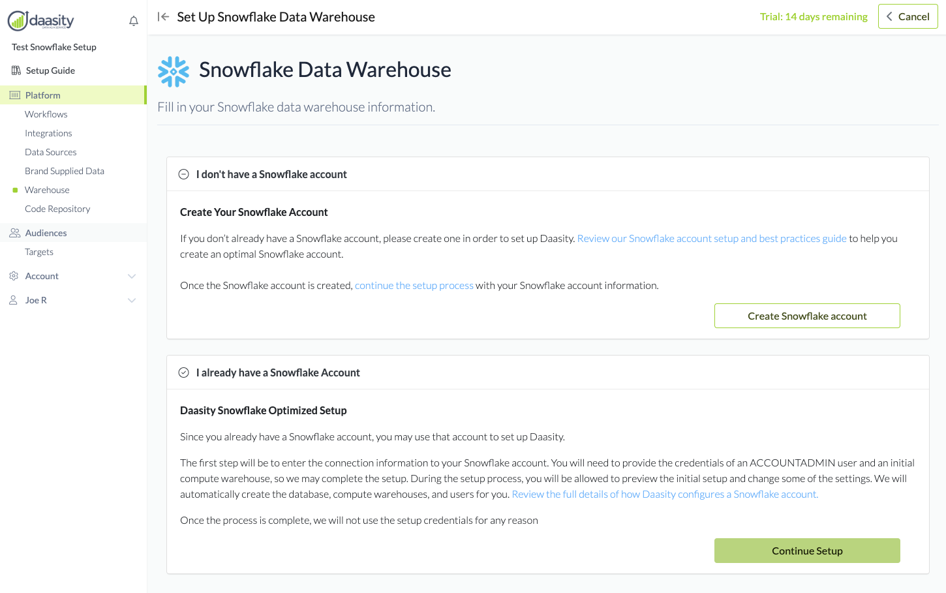Click the Account gear icon
Viewport: 946px width, 593px height.
pos(14,276)
